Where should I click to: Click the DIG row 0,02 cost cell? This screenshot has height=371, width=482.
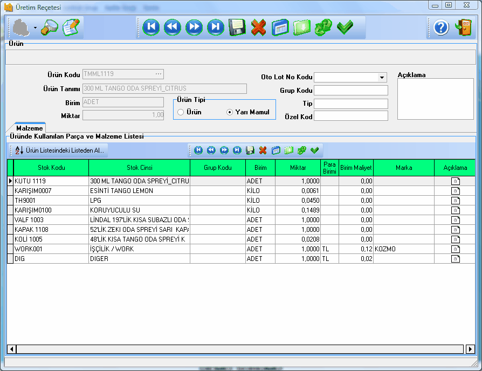pyautogui.click(x=356, y=259)
